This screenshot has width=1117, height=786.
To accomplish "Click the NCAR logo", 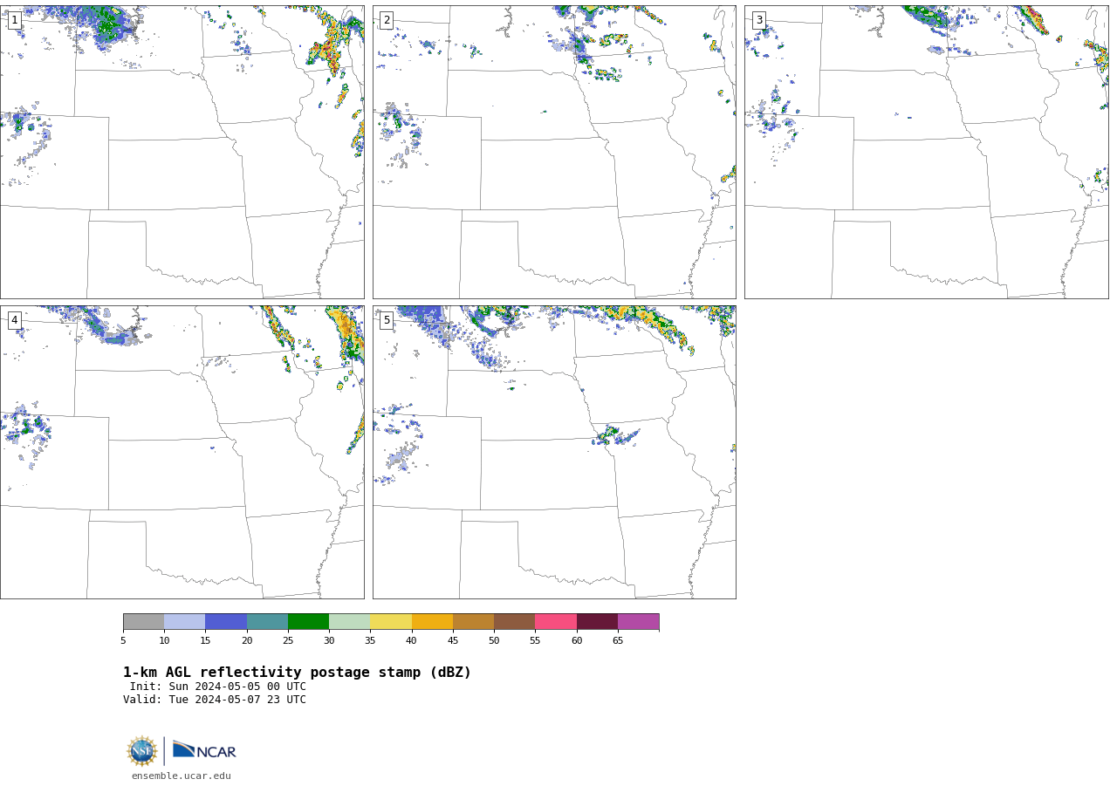I will [x=204, y=750].
